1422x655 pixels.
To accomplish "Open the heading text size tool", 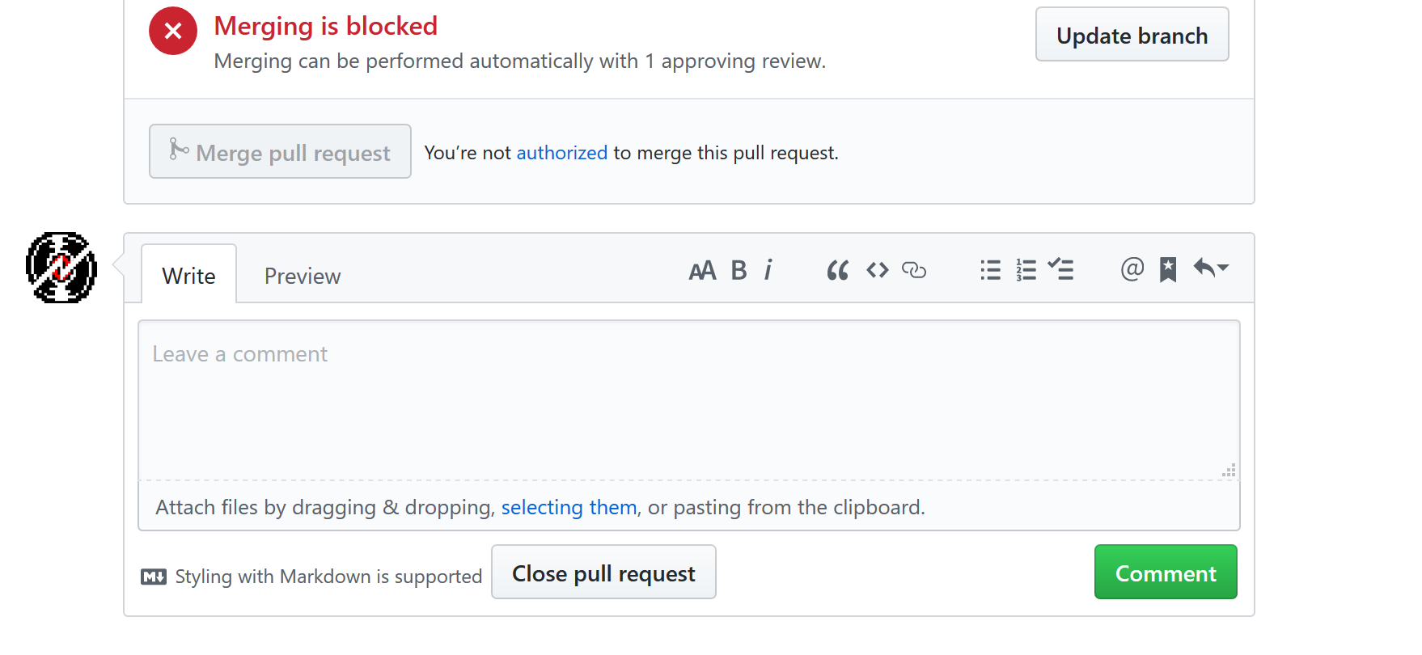I will [x=703, y=270].
